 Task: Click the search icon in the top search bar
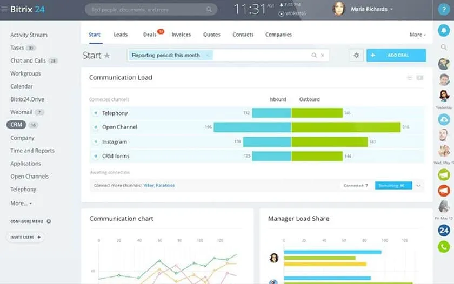[x=209, y=10]
